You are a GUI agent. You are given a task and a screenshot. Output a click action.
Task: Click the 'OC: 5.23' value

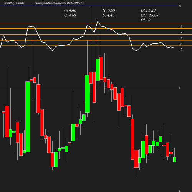point(148,10)
